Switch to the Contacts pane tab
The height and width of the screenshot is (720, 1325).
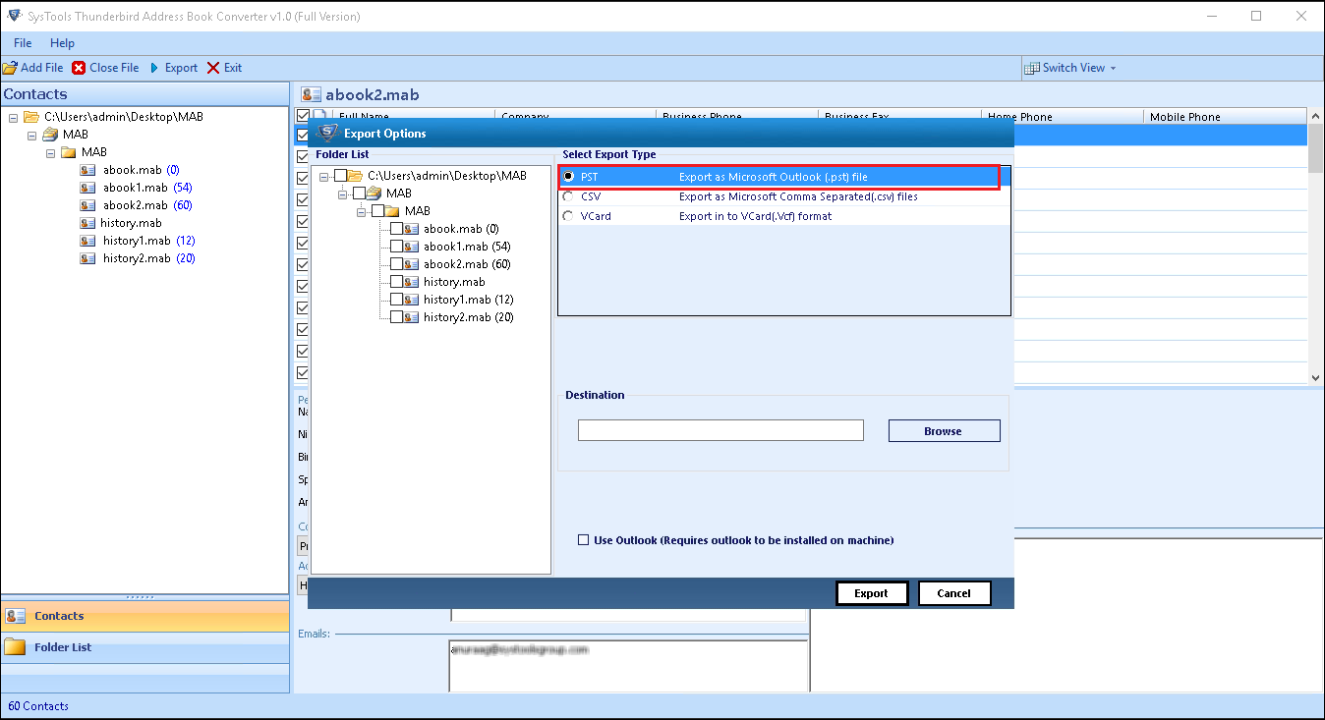[144, 616]
